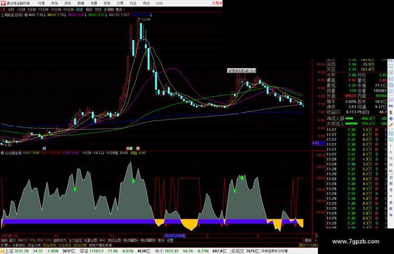Screen dimensions: 394x254
Task: Select the VOL-TDX indicator tab
Action: (x=36, y=240)
